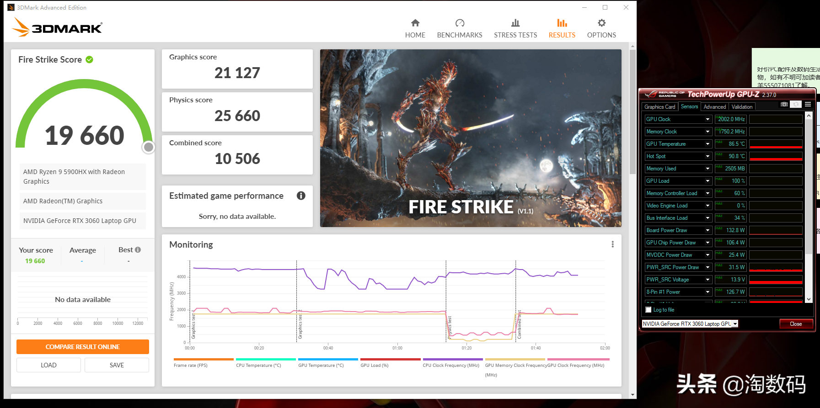
Task: Click the Physics score value 25 660
Action: pos(237,116)
